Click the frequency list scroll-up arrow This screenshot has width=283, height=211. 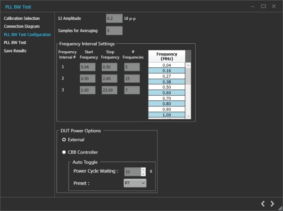188,65
